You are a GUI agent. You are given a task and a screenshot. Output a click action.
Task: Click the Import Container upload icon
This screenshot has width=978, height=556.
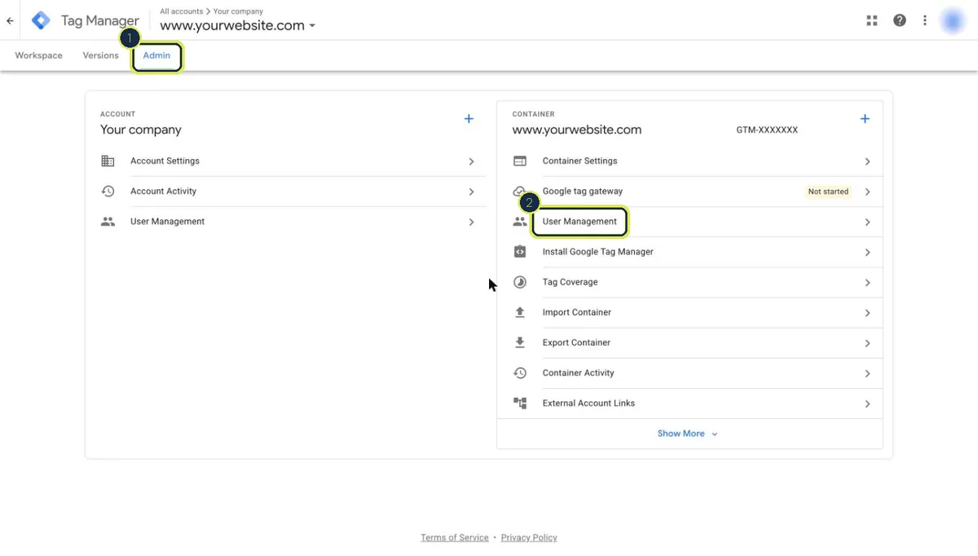tap(520, 312)
